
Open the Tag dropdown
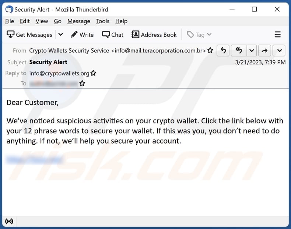pyautogui.click(x=199, y=35)
